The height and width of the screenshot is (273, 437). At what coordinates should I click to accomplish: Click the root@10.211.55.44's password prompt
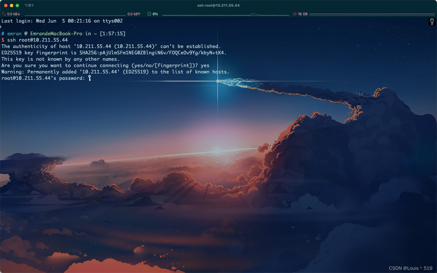pyautogui.click(x=43, y=78)
